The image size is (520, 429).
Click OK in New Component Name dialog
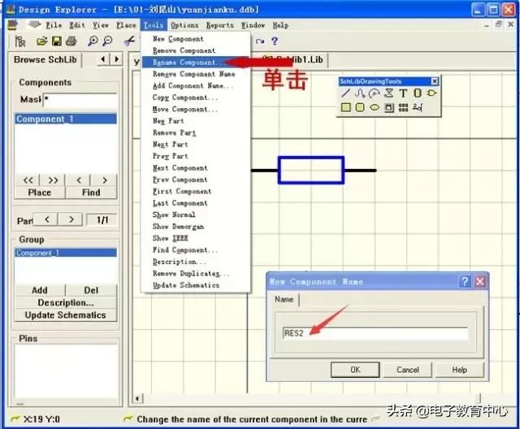click(355, 370)
